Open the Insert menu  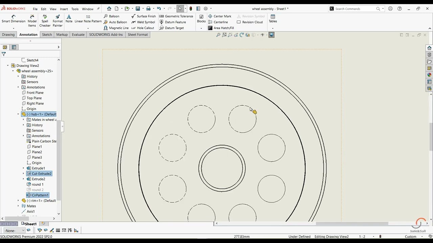pos(64,9)
